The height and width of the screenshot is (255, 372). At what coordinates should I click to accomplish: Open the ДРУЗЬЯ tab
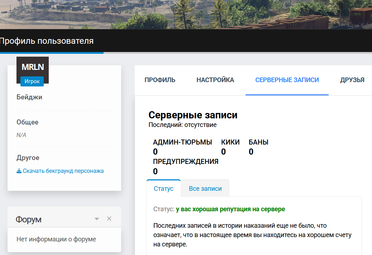352,80
